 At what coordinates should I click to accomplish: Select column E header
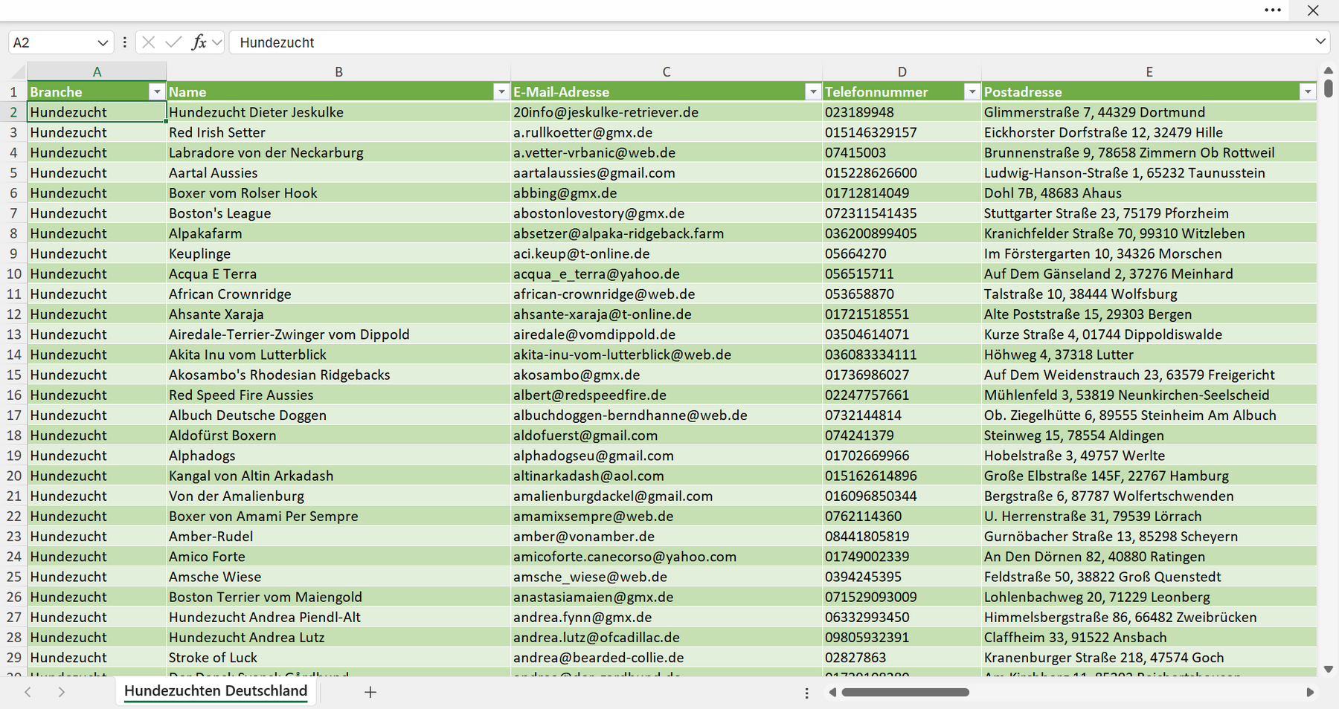pyautogui.click(x=1149, y=72)
